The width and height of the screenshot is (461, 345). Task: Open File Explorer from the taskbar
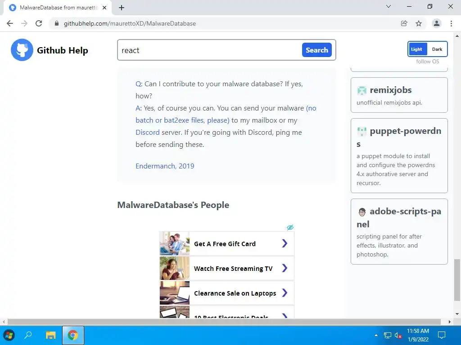click(x=50, y=335)
